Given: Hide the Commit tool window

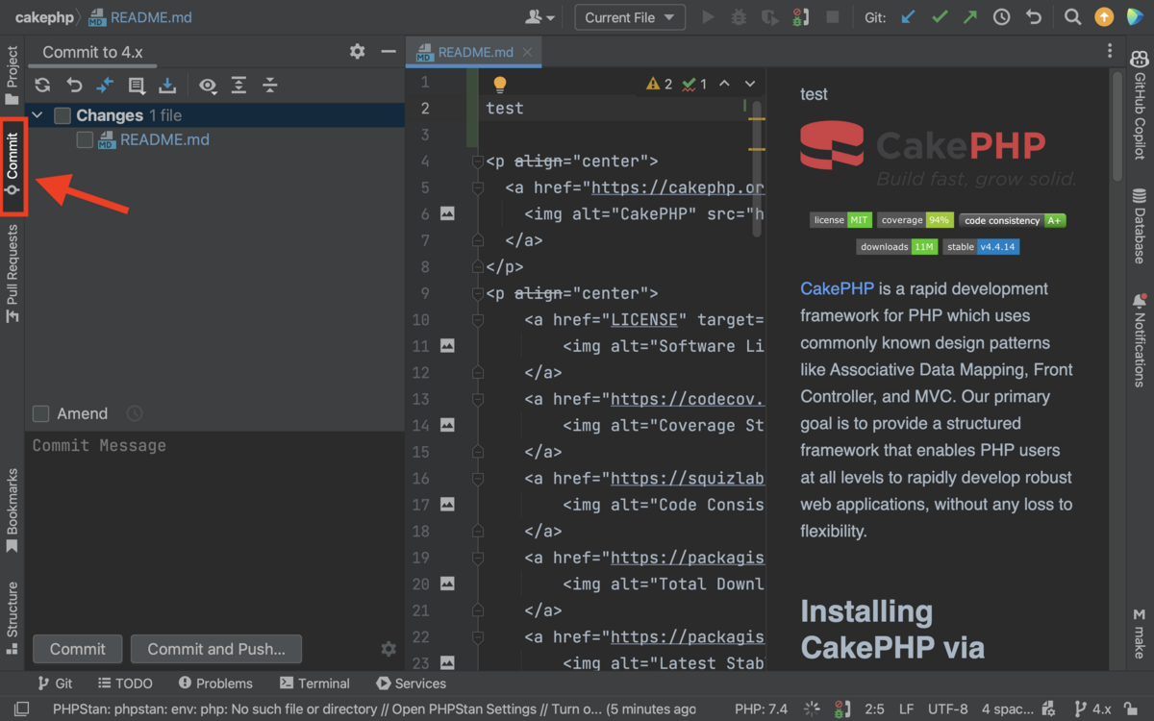Looking at the screenshot, I should [389, 52].
